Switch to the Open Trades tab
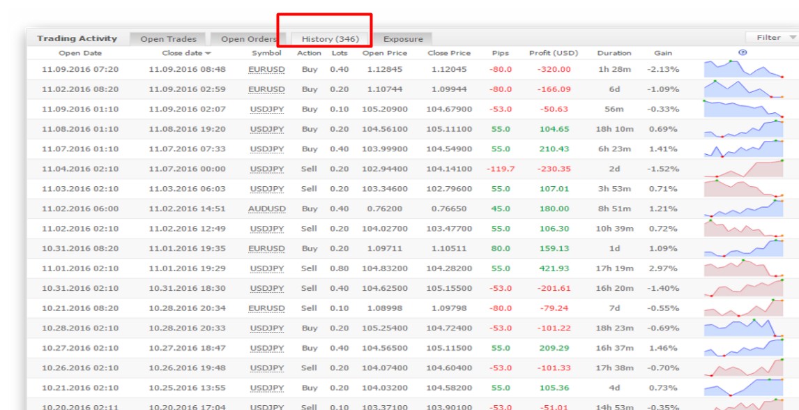Image resolution: width=799 pixels, height=410 pixels. pyautogui.click(x=168, y=39)
